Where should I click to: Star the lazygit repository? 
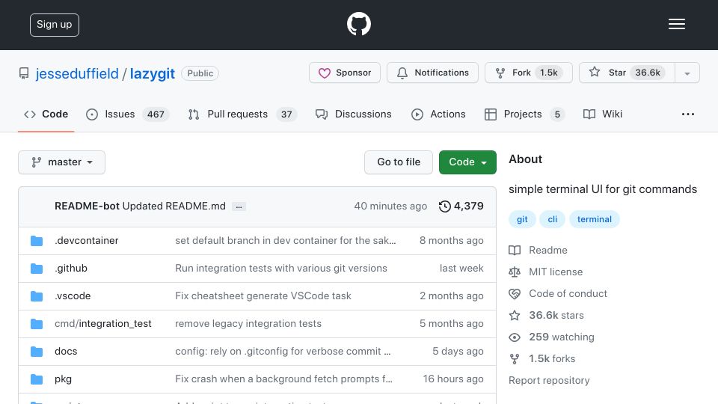point(627,73)
